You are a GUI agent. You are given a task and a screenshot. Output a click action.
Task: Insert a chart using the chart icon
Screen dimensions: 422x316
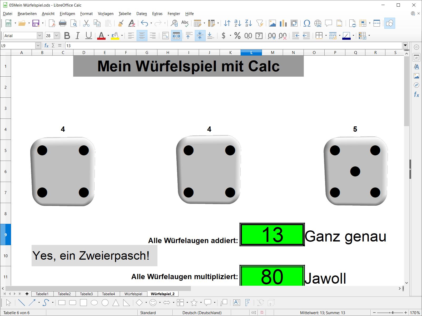pos(283,23)
